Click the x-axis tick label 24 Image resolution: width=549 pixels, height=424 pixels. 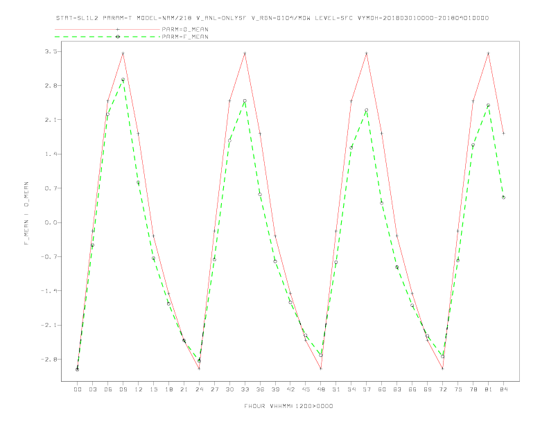[x=199, y=389]
